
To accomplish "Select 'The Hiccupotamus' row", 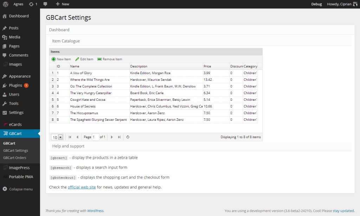I will click(x=153, y=113).
